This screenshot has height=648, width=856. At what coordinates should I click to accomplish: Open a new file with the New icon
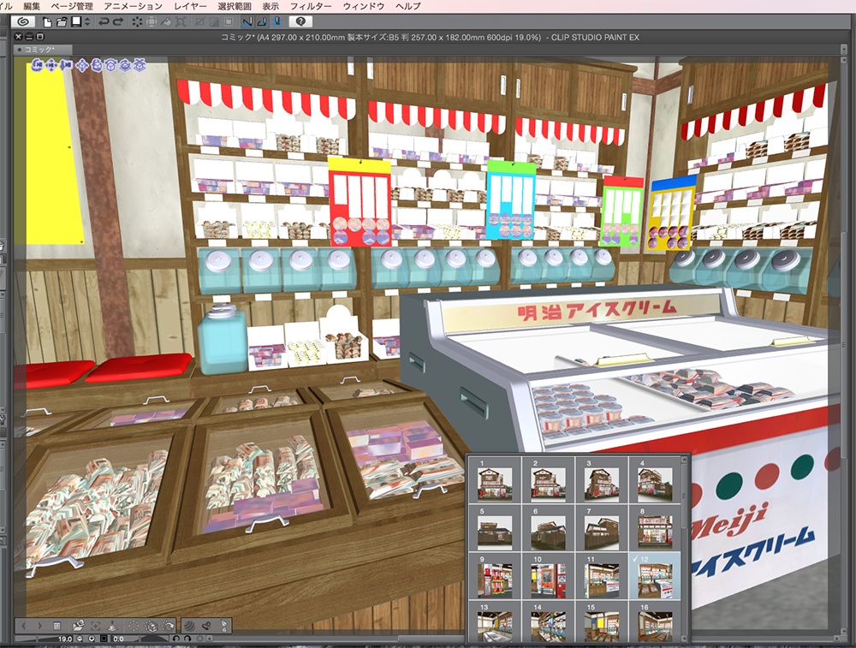pos(45,21)
